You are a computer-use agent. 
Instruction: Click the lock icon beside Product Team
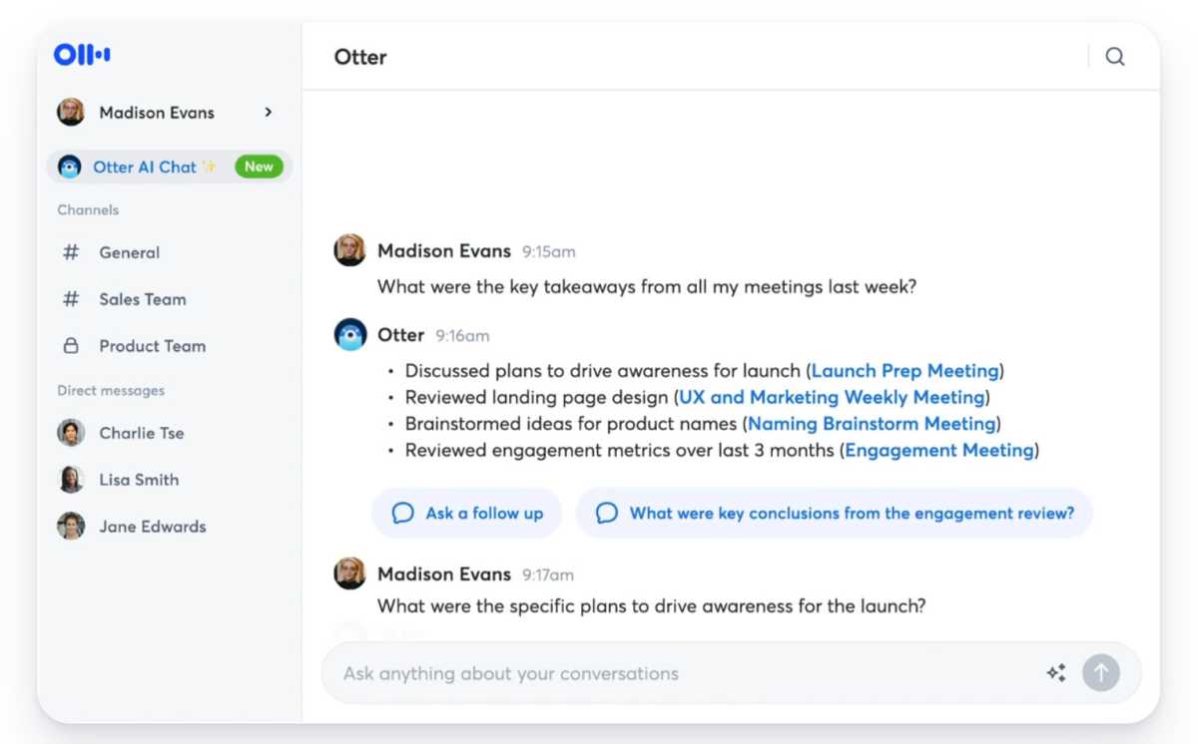pos(71,346)
